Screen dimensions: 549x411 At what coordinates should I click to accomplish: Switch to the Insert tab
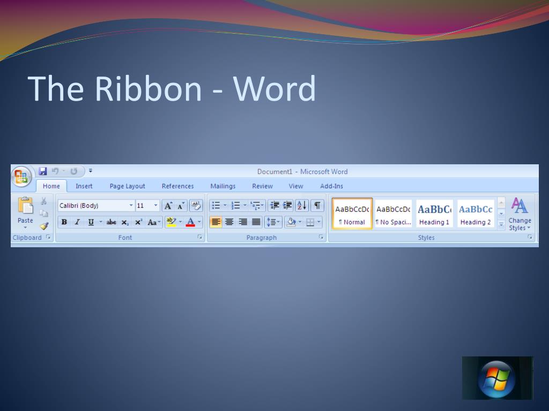click(84, 186)
